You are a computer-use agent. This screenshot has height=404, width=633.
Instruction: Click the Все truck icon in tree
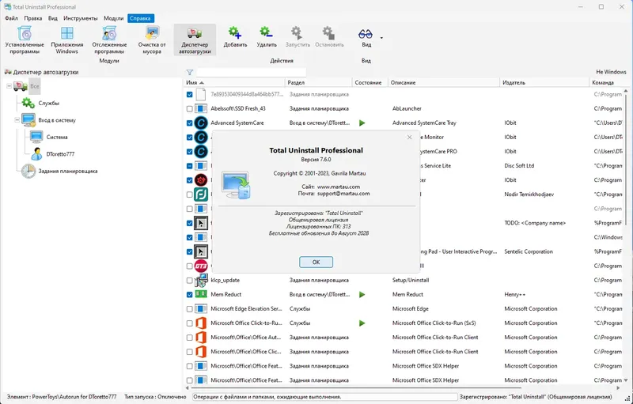tap(21, 86)
